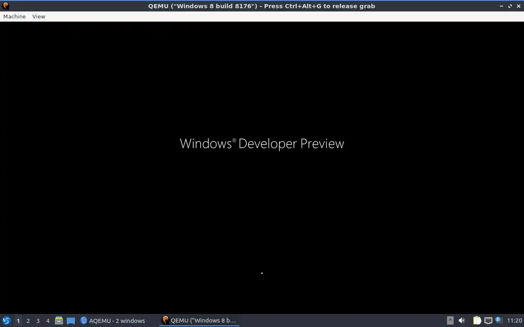Switch to workspace 3 in pager
This screenshot has height=327, width=524.
(x=38, y=321)
